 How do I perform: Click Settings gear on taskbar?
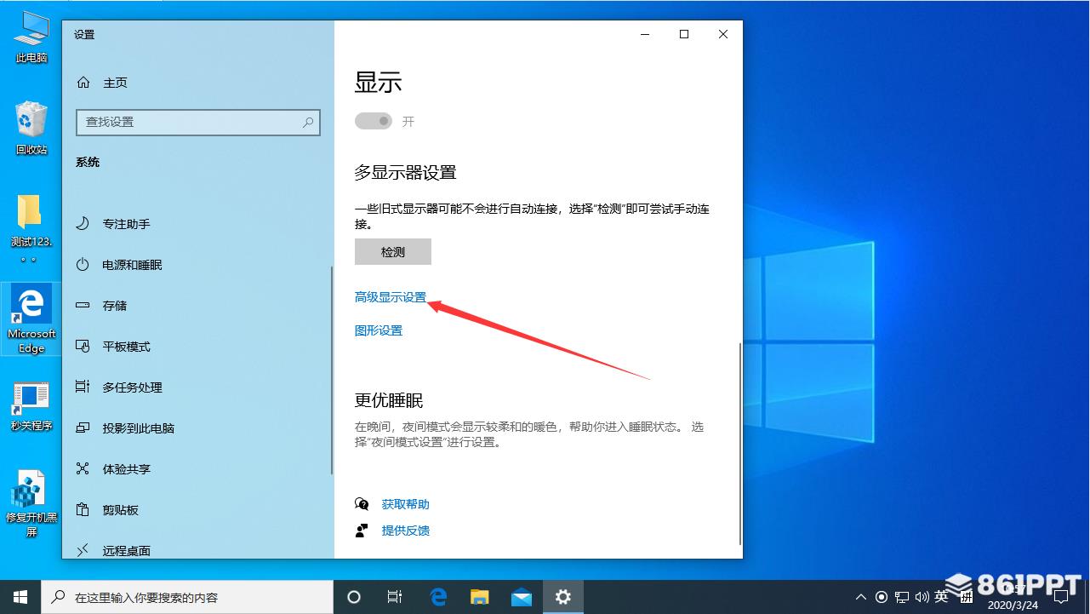[x=562, y=597]
